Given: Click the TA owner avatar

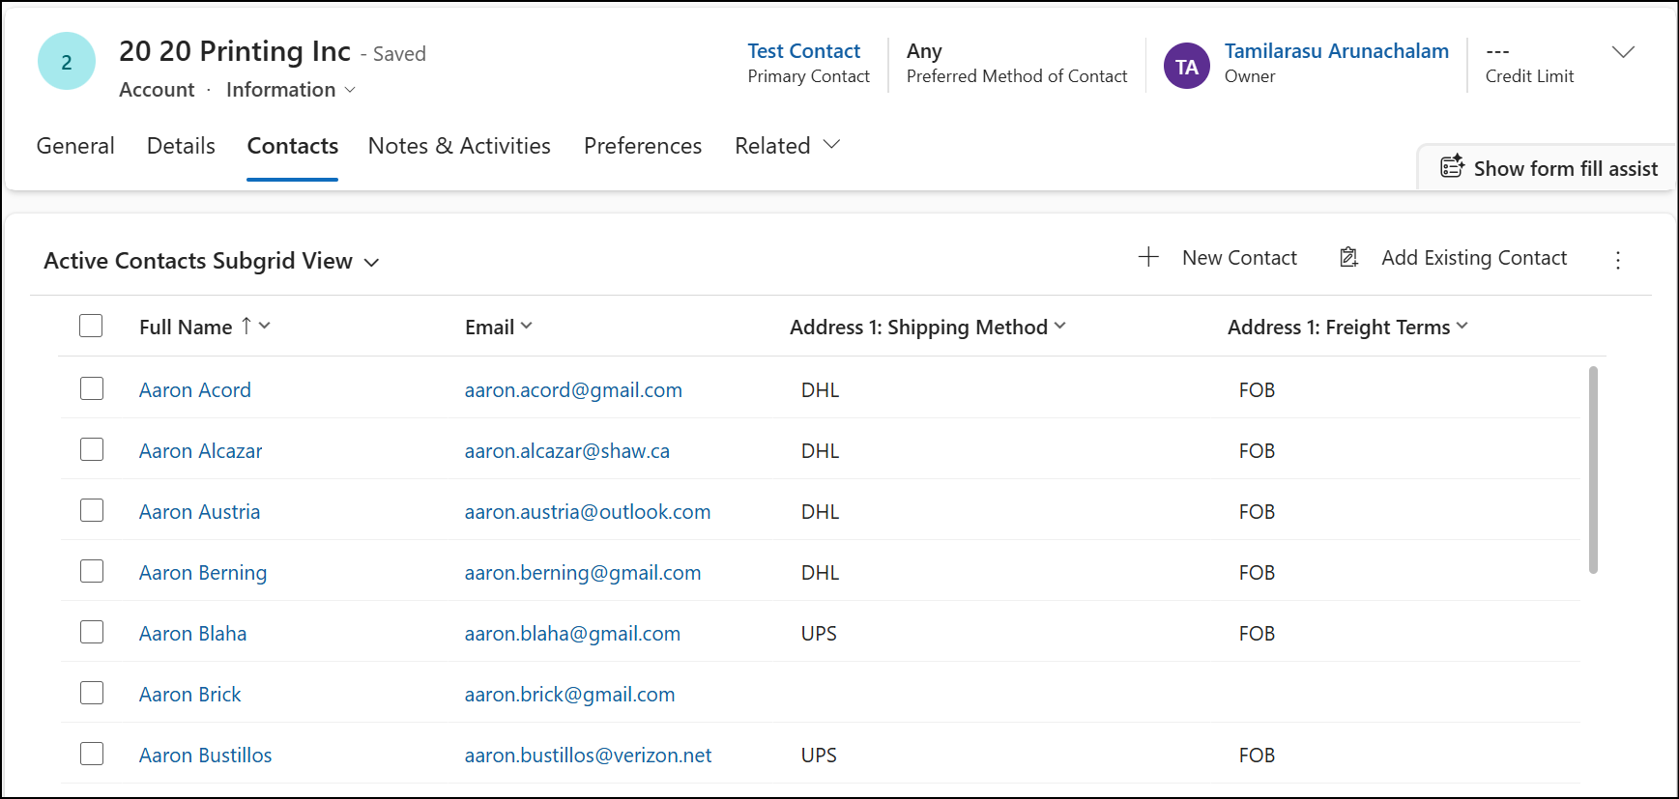Looking at the screenshot, I should click(1187, 67).
